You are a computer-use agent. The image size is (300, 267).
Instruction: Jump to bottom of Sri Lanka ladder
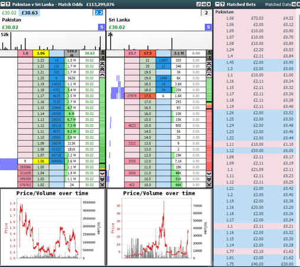209,185
